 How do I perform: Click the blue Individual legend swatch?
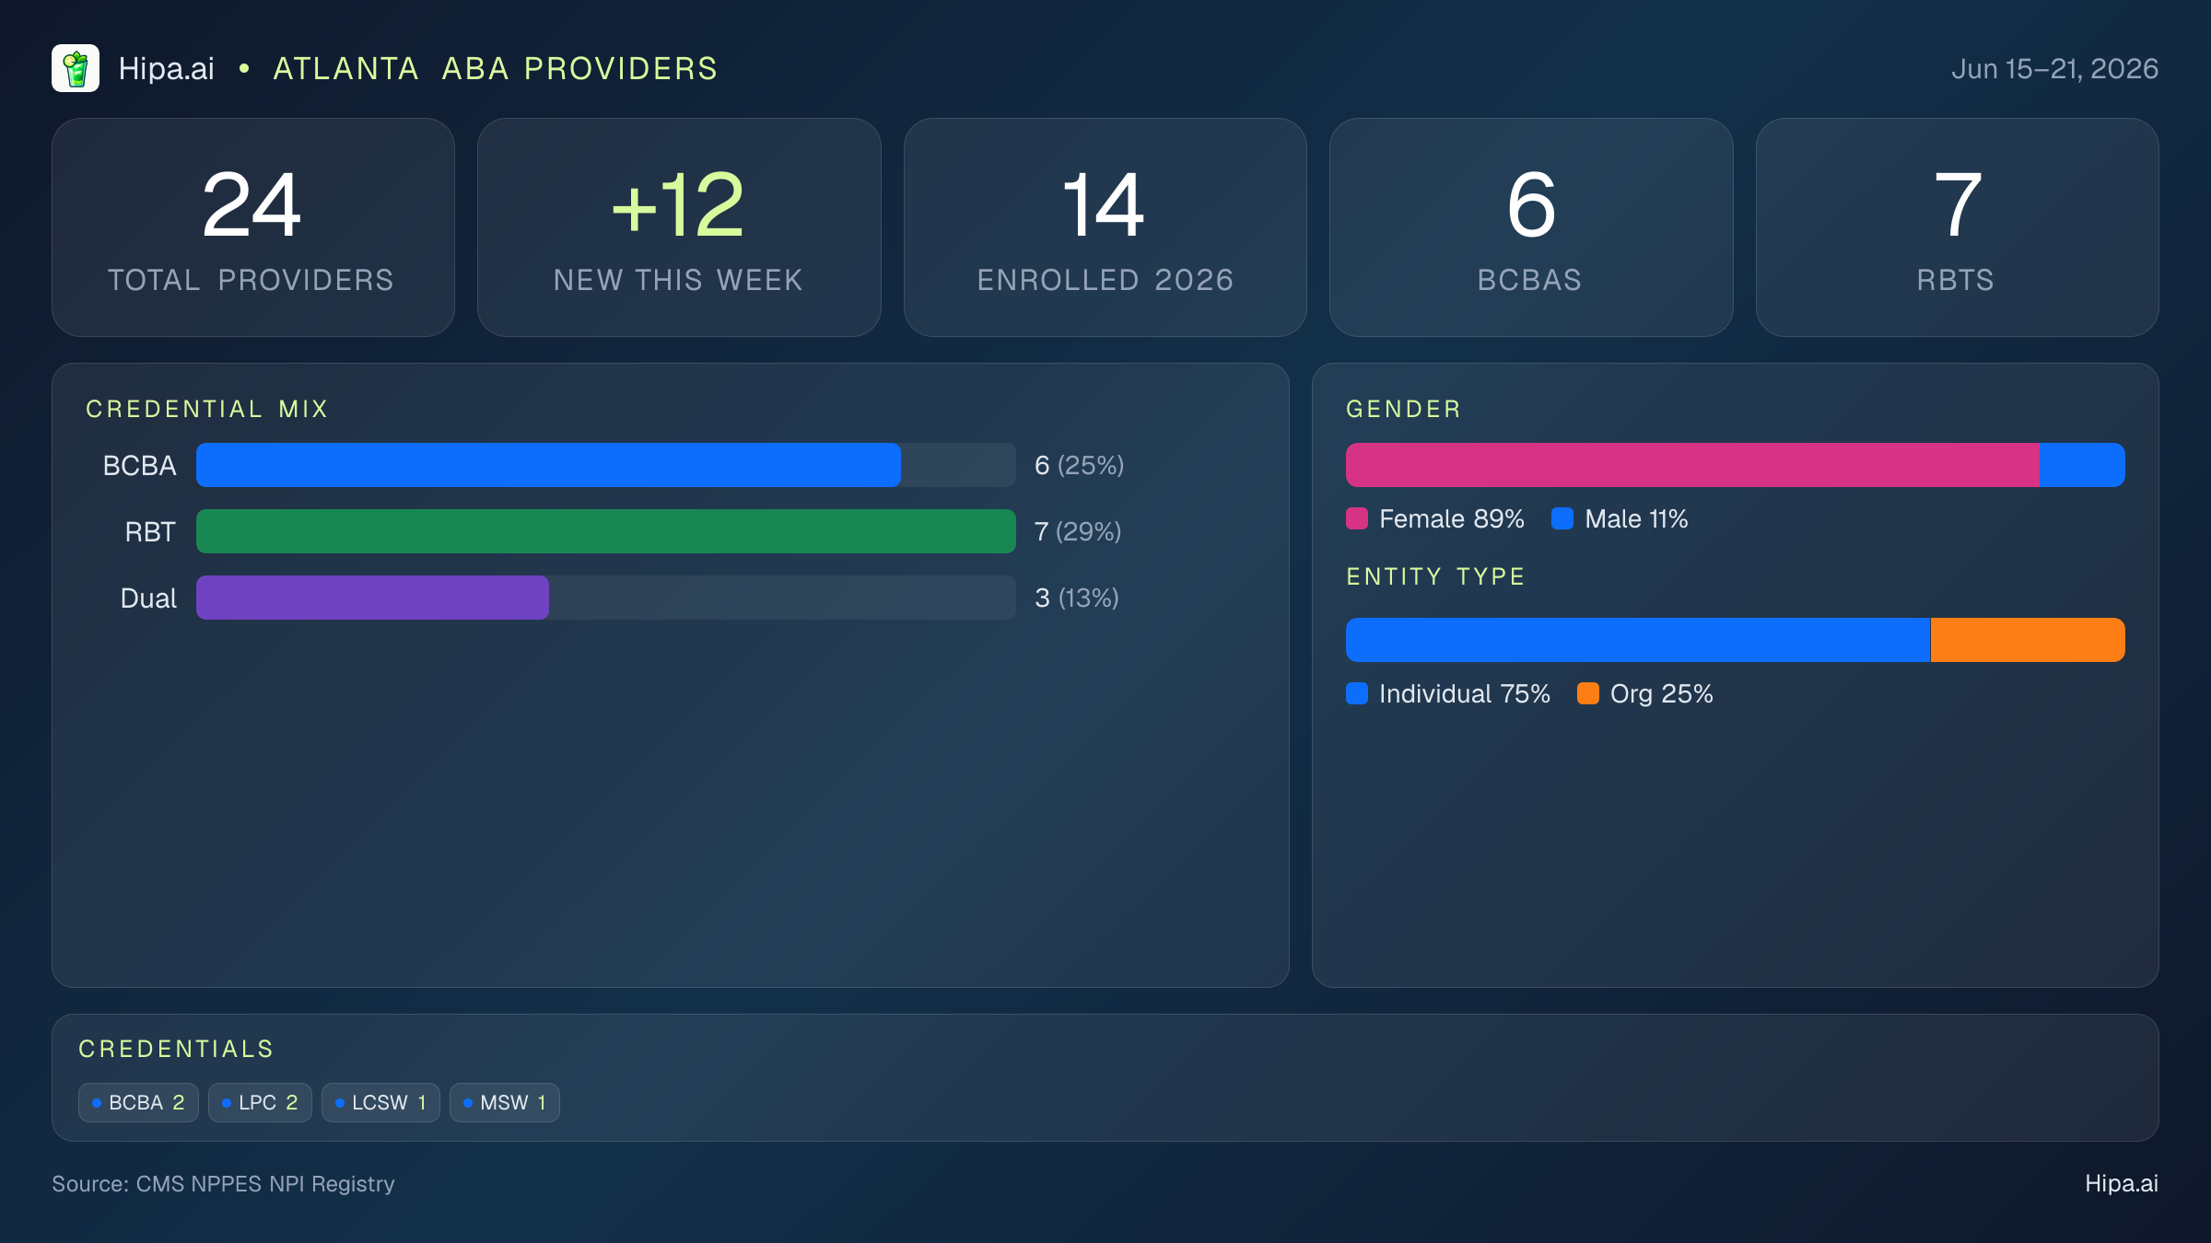[1357, 693]
